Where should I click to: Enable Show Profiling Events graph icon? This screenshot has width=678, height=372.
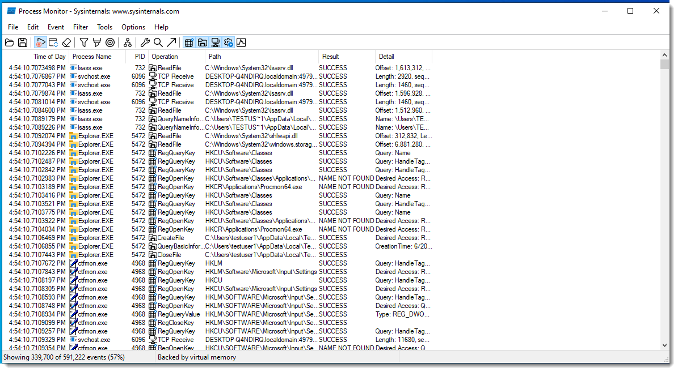241,42
